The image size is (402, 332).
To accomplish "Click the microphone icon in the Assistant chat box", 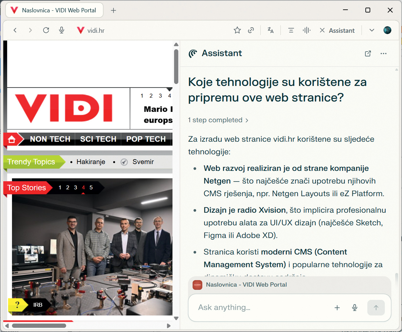I will (355, 308).
